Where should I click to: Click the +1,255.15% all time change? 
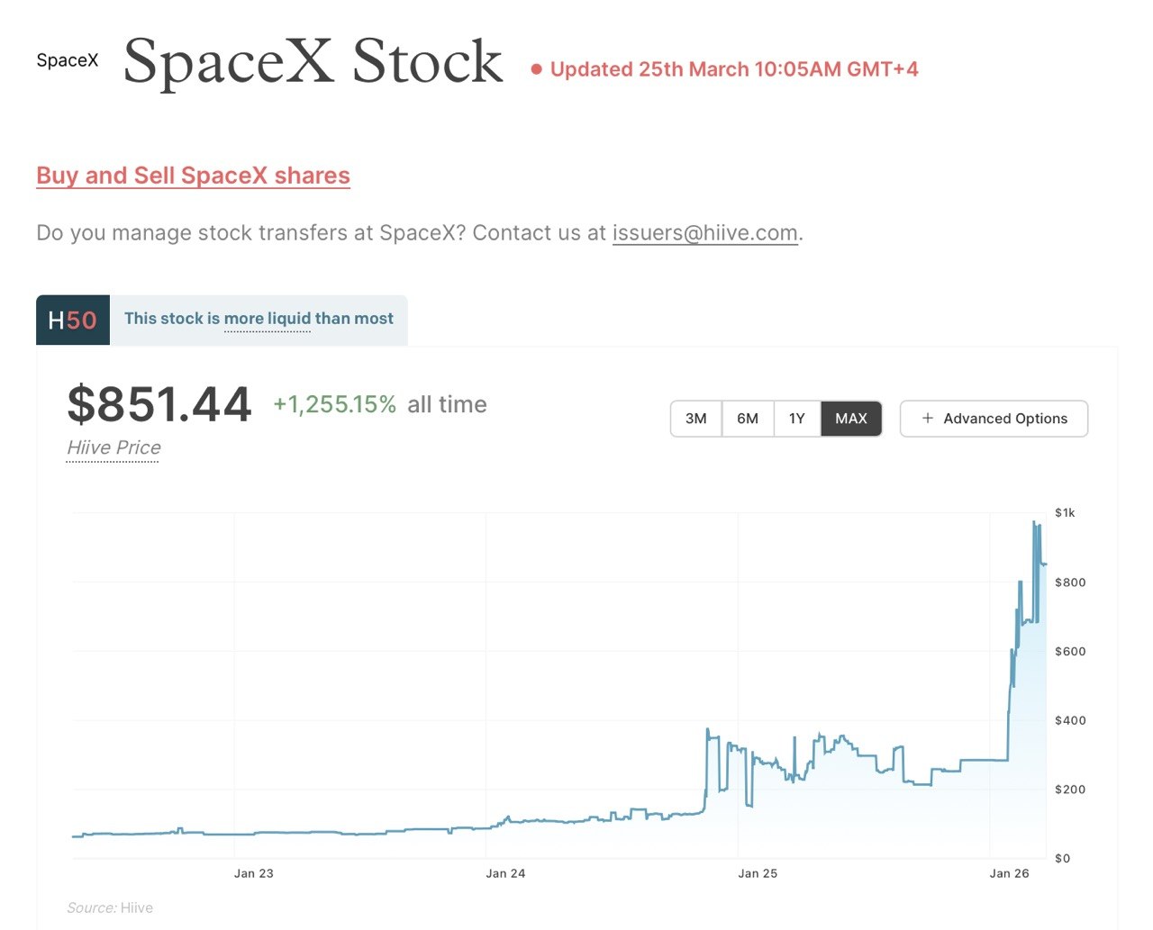334,405
